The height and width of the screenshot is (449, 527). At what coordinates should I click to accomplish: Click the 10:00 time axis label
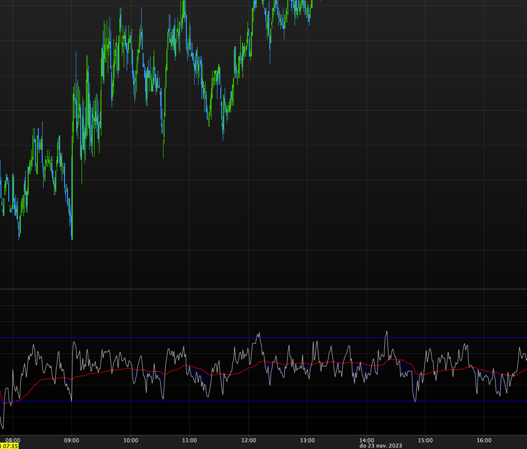click(x=131, y=440)
